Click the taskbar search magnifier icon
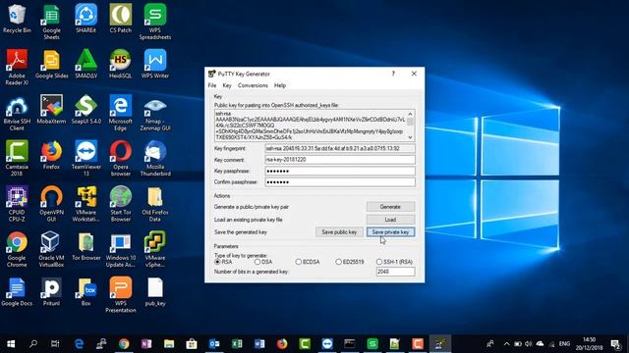The image size is (629, 353). coord(33,344)
